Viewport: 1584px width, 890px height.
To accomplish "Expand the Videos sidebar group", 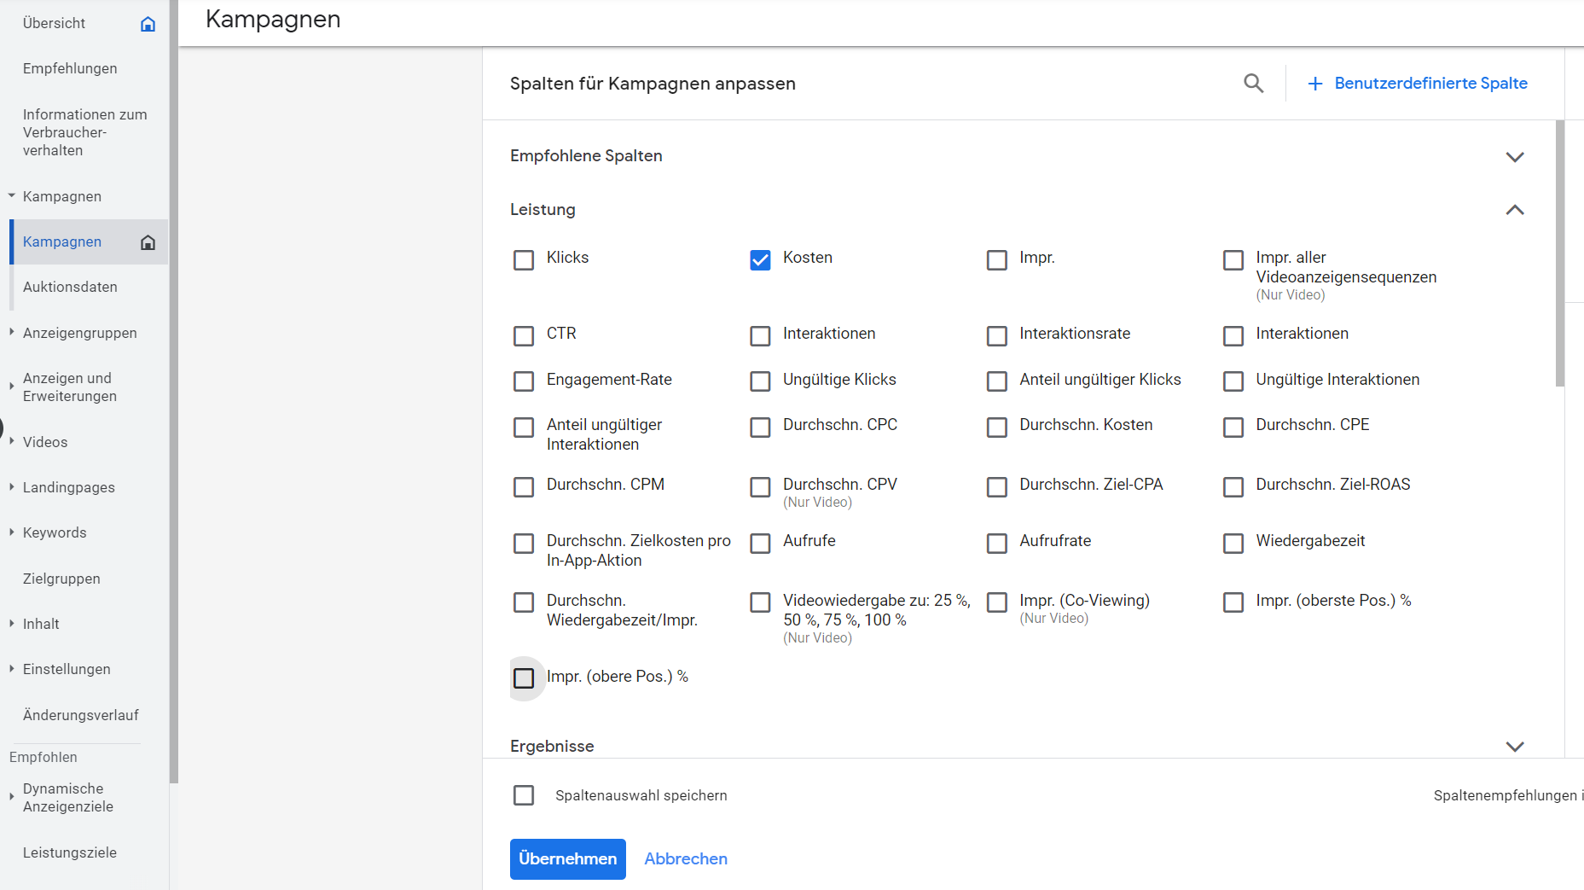I will (x=12, y=441).
